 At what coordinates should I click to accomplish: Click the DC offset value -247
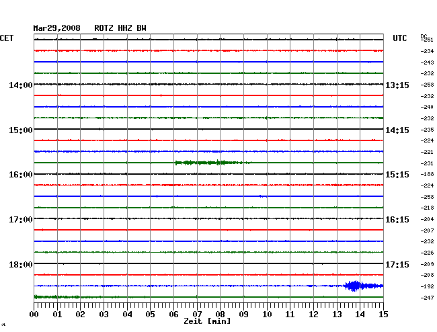coord(427,298)
